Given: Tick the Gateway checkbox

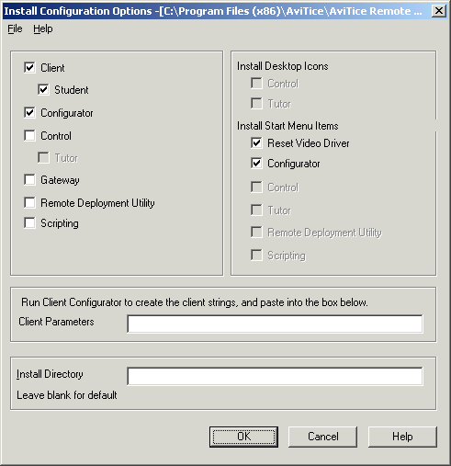Looking at the screenshot, I should point(29,180).
